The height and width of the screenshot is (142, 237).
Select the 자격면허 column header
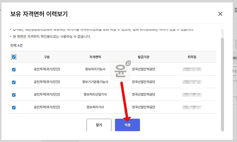click(x=95, y=57)
